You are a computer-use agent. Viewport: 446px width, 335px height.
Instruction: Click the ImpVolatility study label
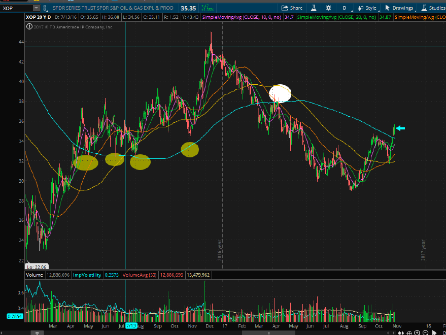(x=87, y=275)
